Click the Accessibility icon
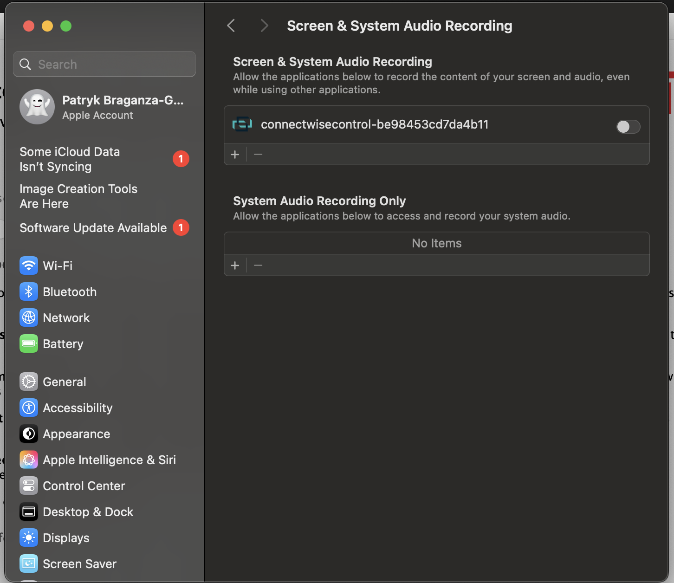The height and width of the screenshot is (583, 674). click(29, 408)
